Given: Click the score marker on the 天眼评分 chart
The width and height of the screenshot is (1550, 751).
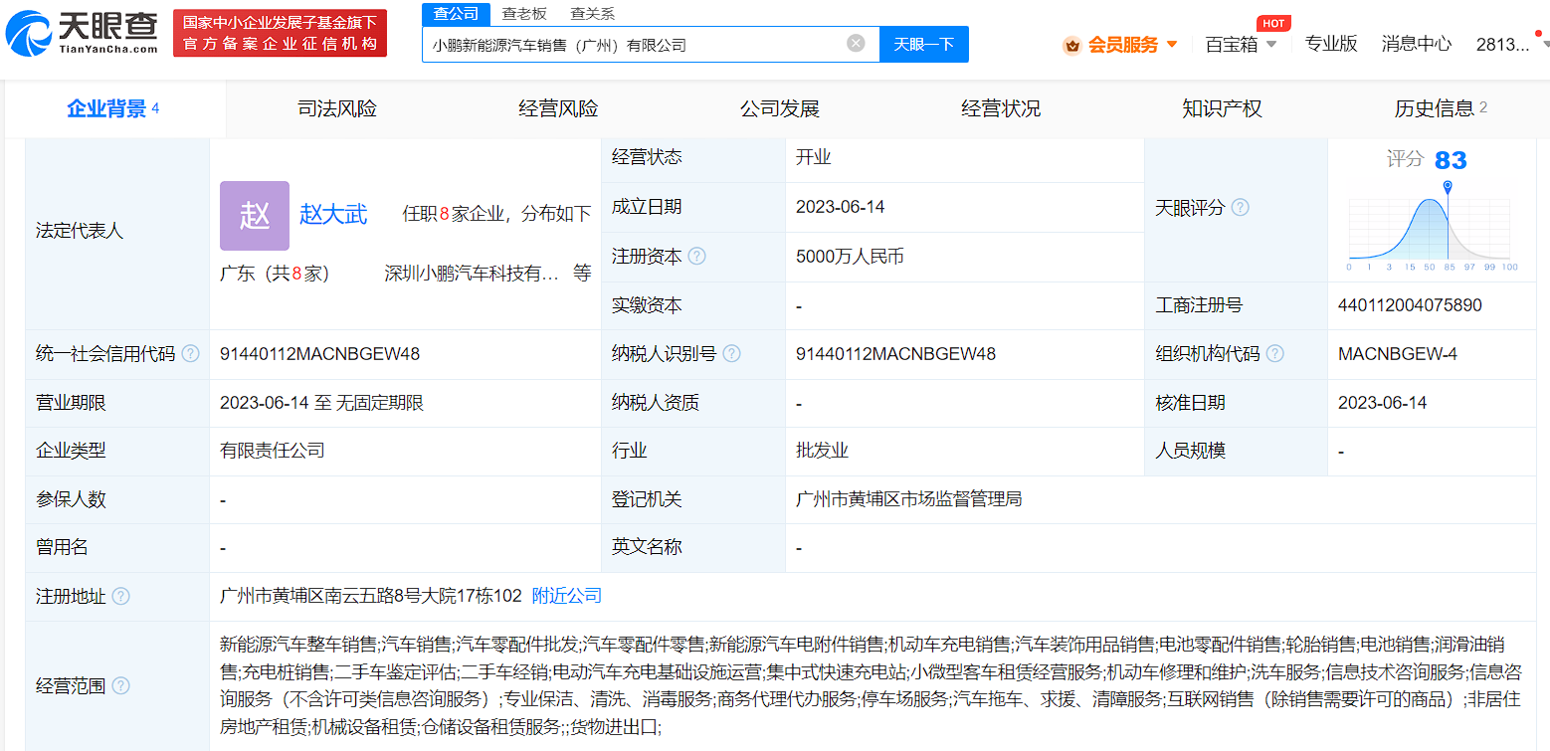Looking at the screenshot, I should 1449,187.
